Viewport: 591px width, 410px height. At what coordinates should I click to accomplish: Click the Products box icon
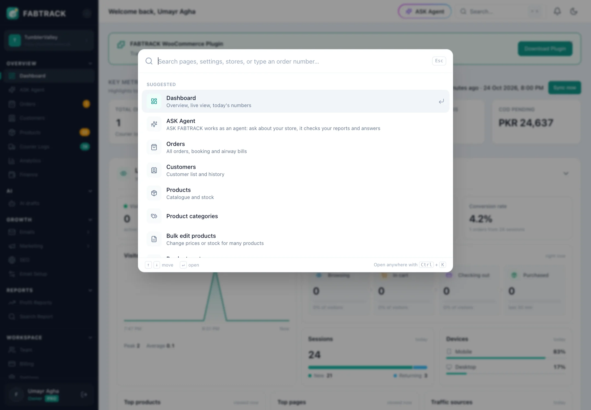(x=154, y=193)
